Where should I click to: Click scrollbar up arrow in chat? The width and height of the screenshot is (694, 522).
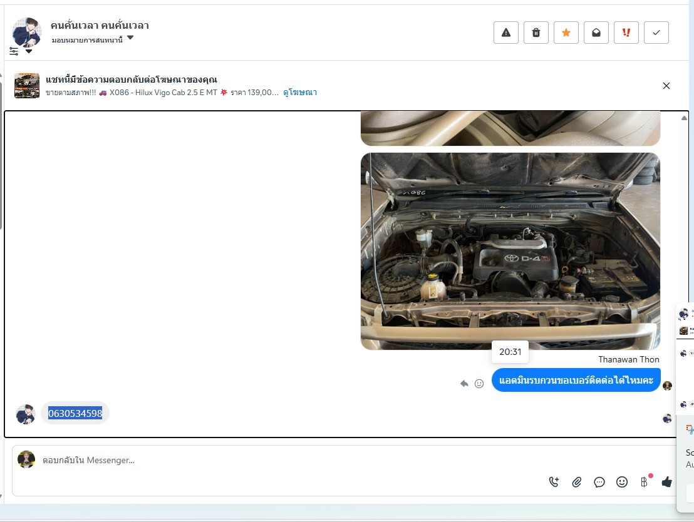click(x=684, y=118)
